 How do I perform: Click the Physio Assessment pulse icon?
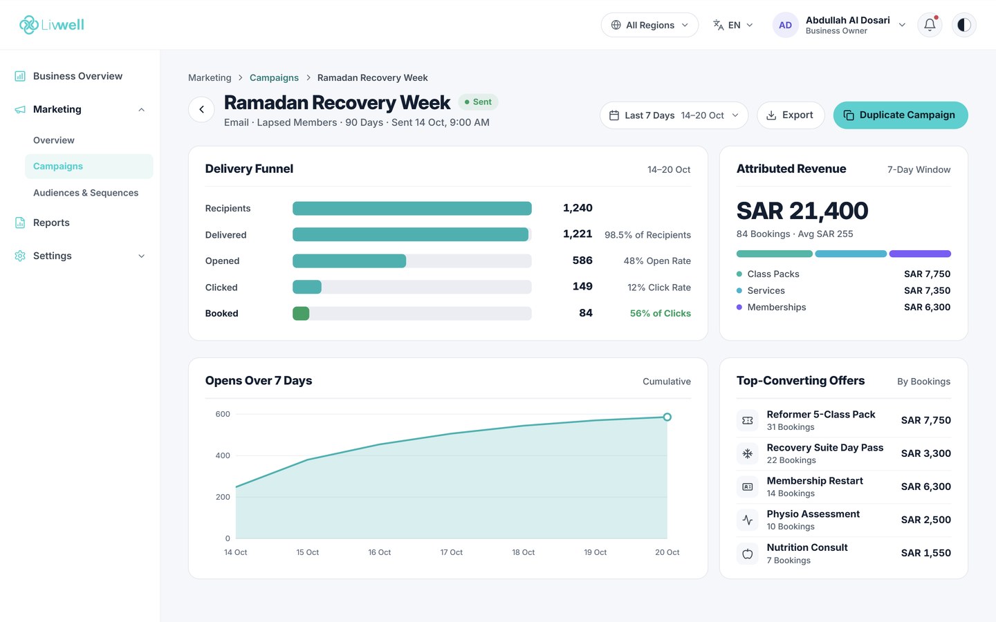(x=748, y=520)
